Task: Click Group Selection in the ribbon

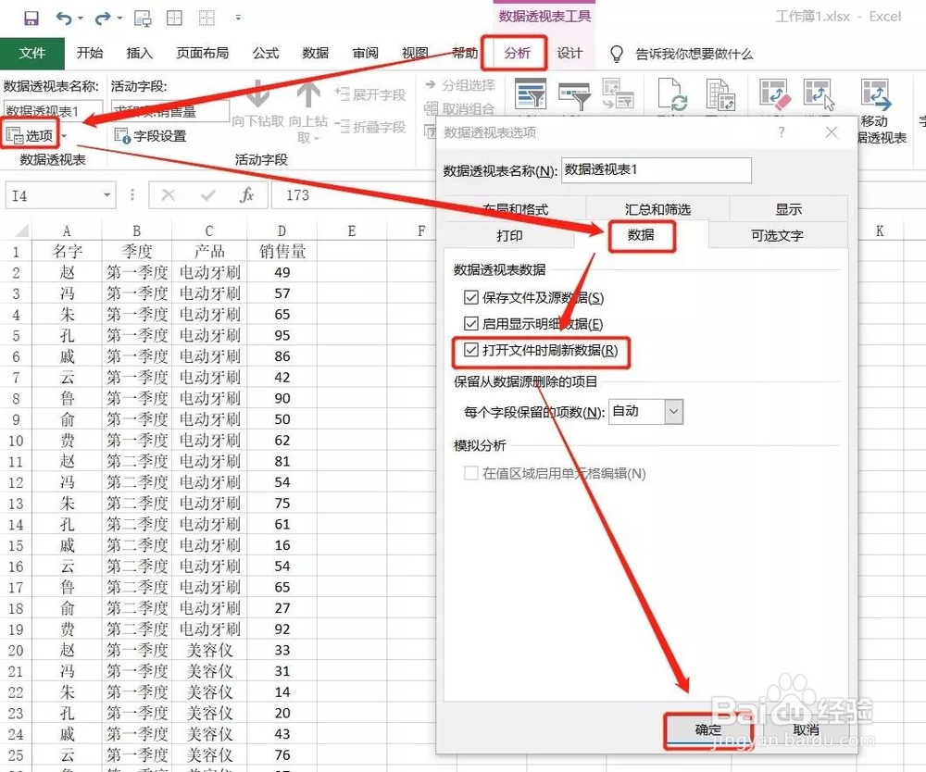Action: pyautogui.click(x=460, y=85)
